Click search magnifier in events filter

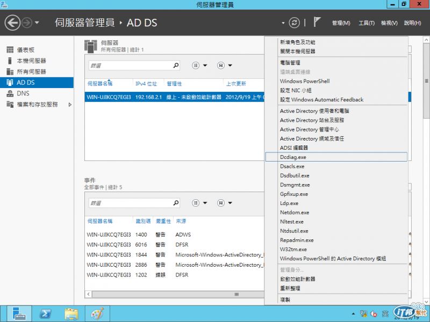pyautogui.click(x=176, y=203)
